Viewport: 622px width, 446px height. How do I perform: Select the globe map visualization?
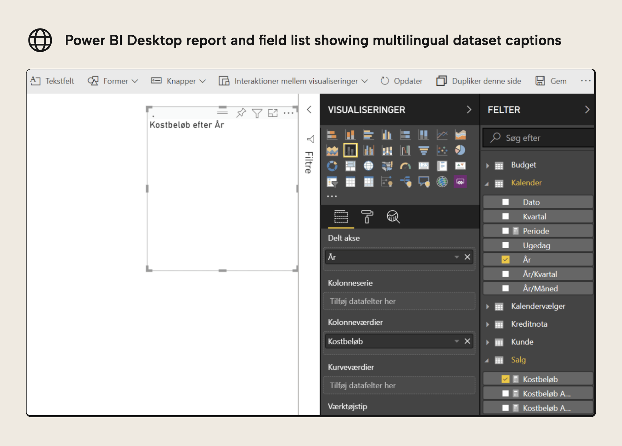click(369, 166)
